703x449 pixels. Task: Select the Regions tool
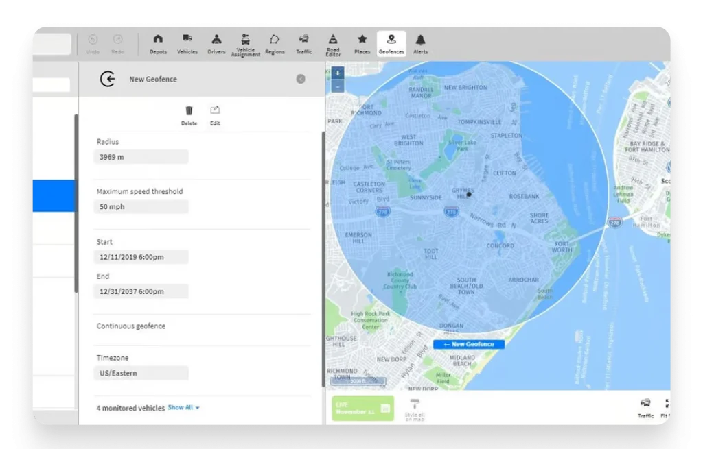click(275, 43)
